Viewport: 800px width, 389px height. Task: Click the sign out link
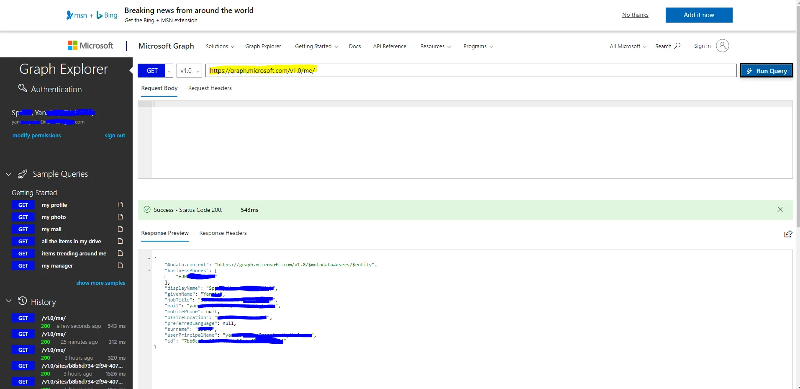pos(115,135)
